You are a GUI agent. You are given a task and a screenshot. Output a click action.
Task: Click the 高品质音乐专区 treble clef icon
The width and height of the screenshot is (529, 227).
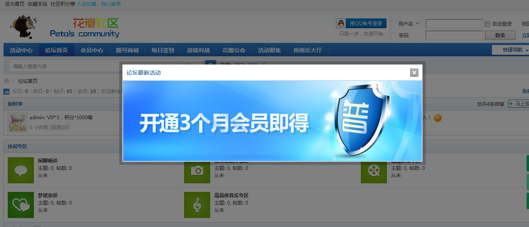197,205
